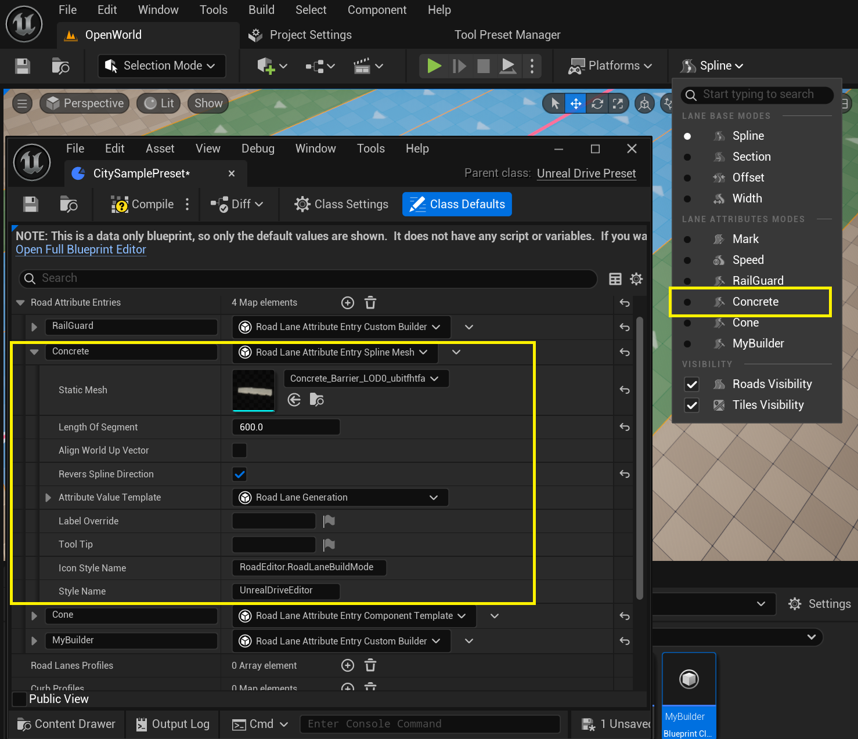
Task: Toggle Align World Up Vector checkbox
Action: (239, 450)
